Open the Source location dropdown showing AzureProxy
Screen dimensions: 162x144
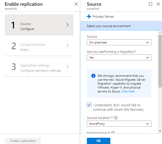click(x=119, y=124)
